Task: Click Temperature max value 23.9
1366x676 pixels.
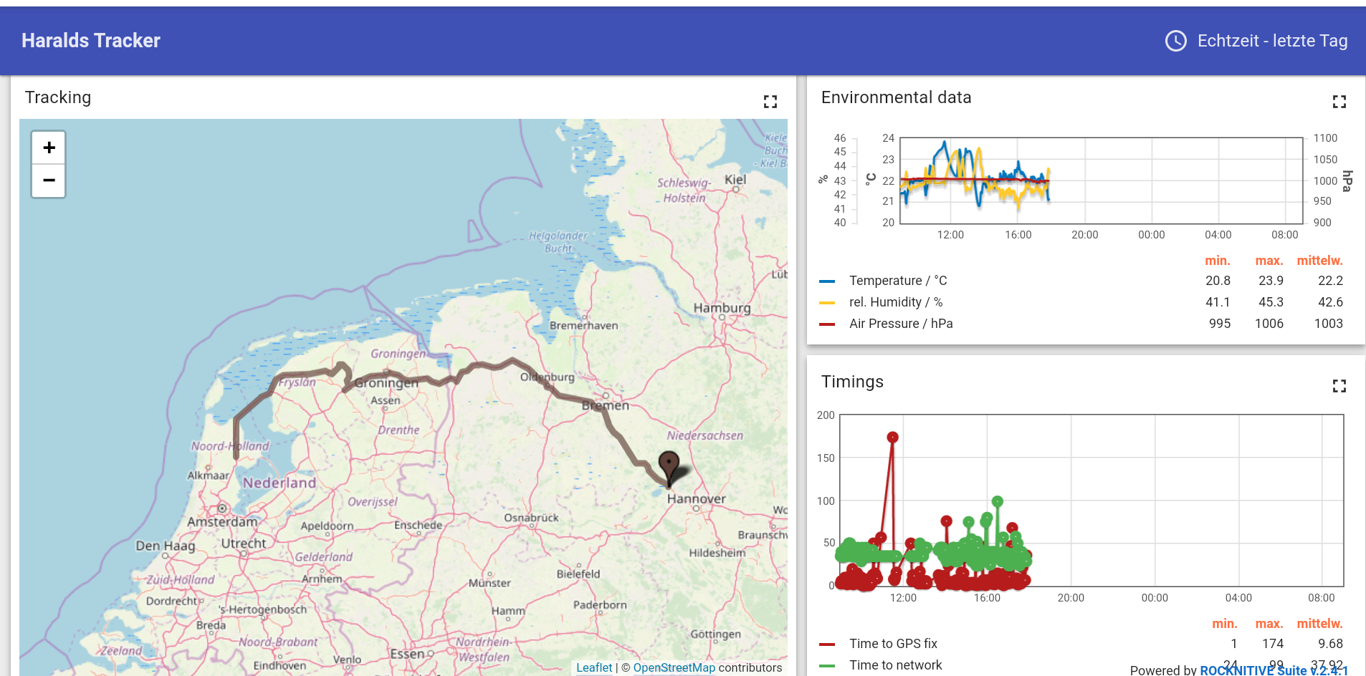Action: click(x=1271, y=281)
